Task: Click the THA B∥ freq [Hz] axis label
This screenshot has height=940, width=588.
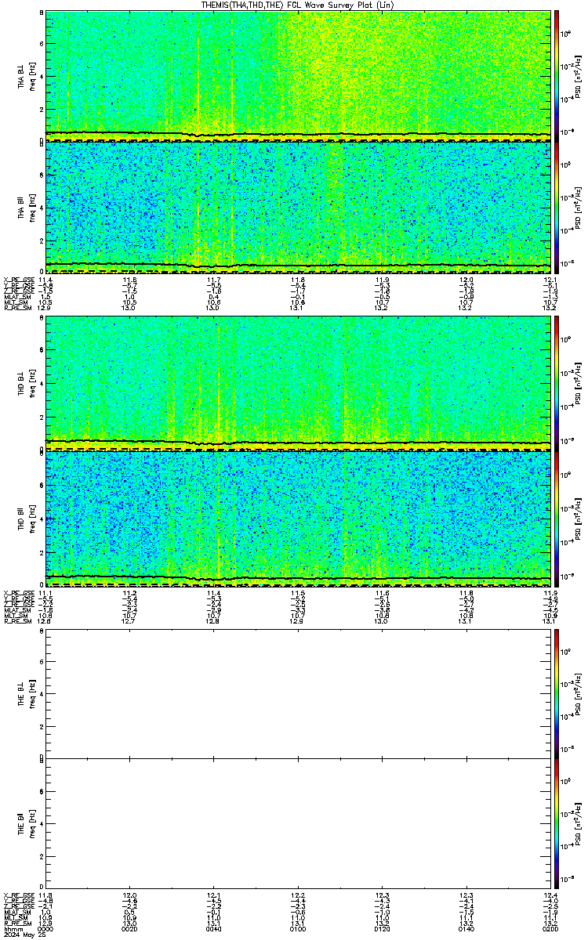Action: click(x=32, y=207)
